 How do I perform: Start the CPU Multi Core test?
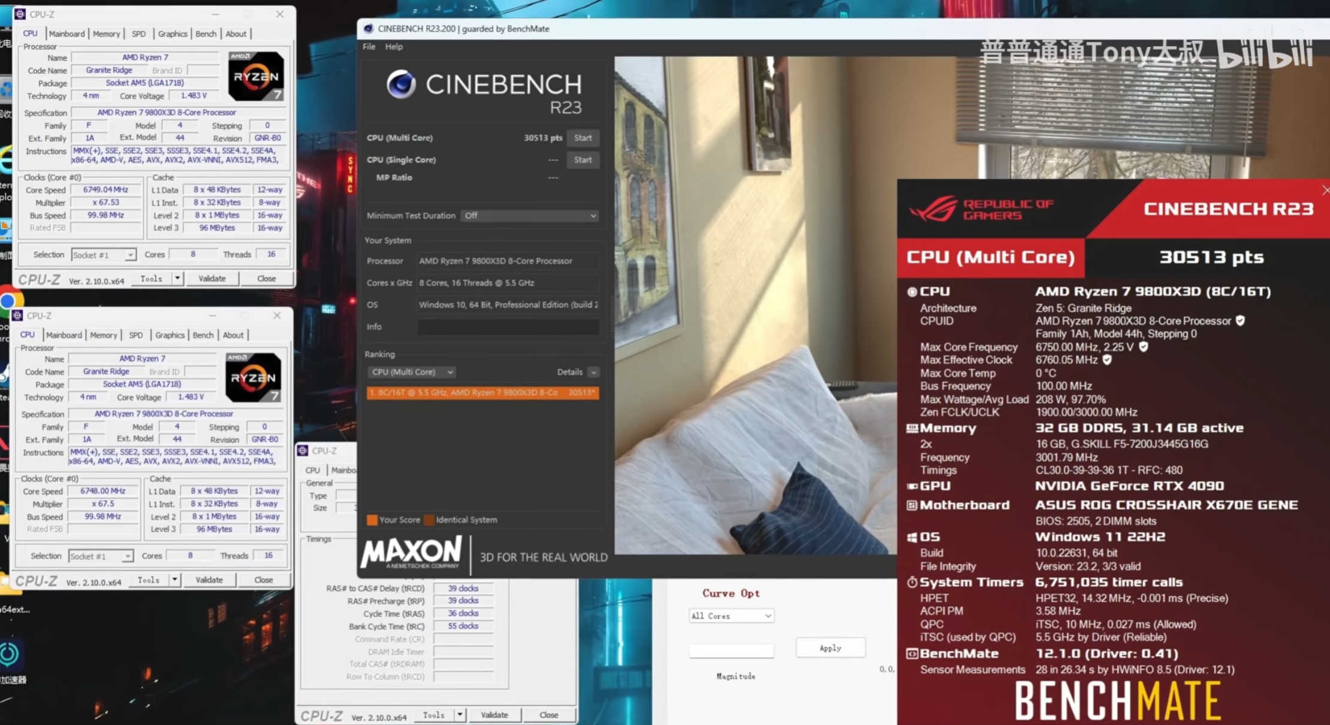coord(583,138)
